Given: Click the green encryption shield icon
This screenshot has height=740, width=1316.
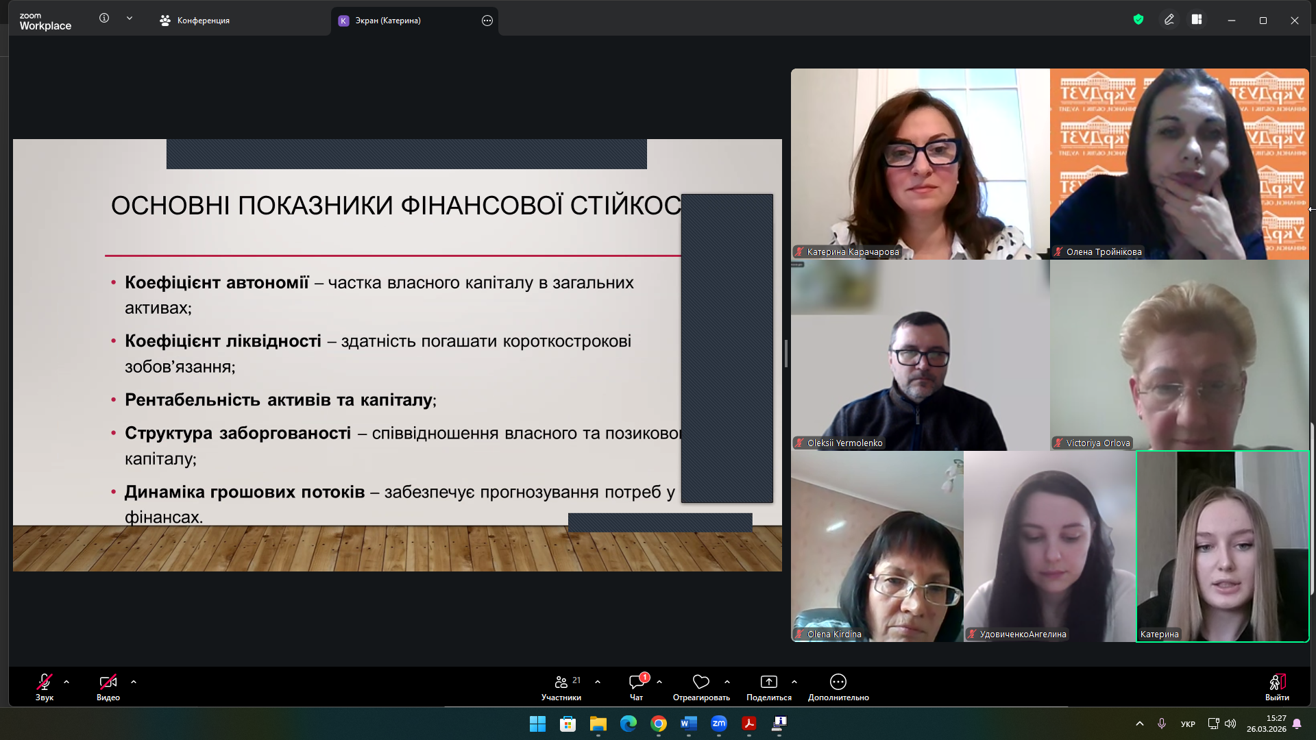Looking at the screenshot, I should [x=1138, y=20].
